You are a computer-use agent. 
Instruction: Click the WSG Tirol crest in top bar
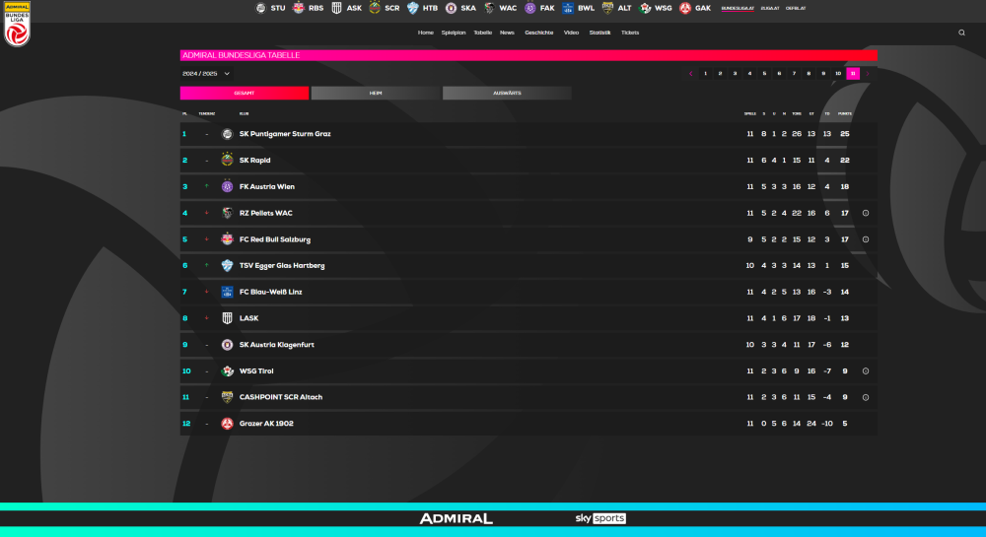click(x=646, y=8)
